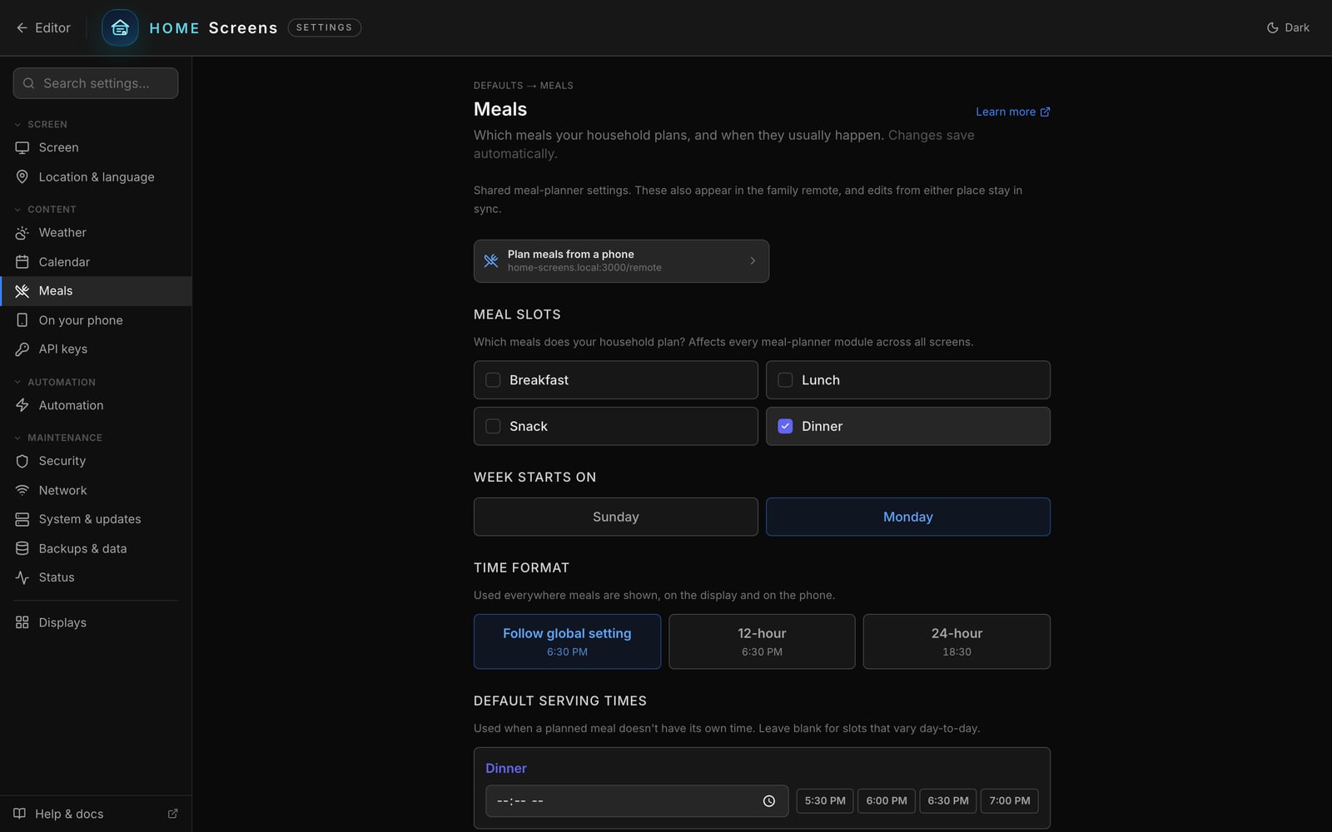Click the Displays grid icon

pos(22,622)
